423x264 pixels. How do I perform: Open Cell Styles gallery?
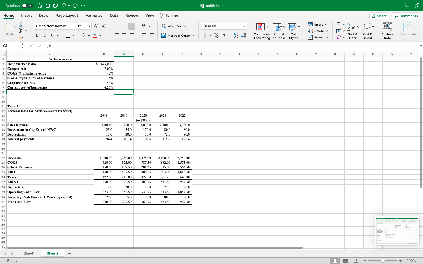[293, 31]
